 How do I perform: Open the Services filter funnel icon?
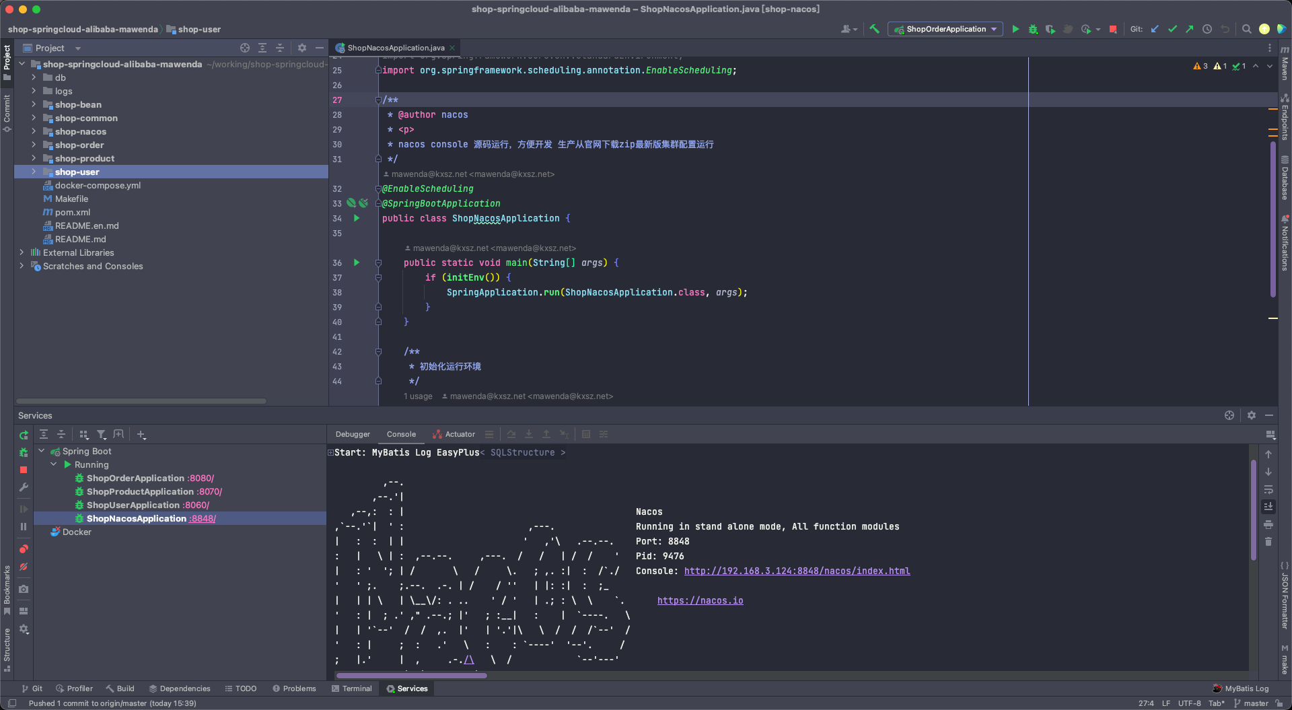(x=101, y=435)
